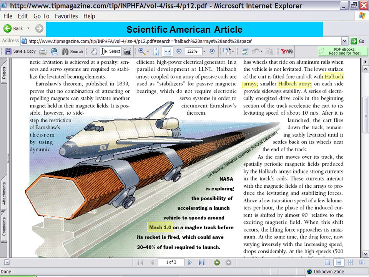Image resolution: width=369 pixels, height=277 pixels.
Task: Open the Attachments side panel tab
Action: click(4, 194)
